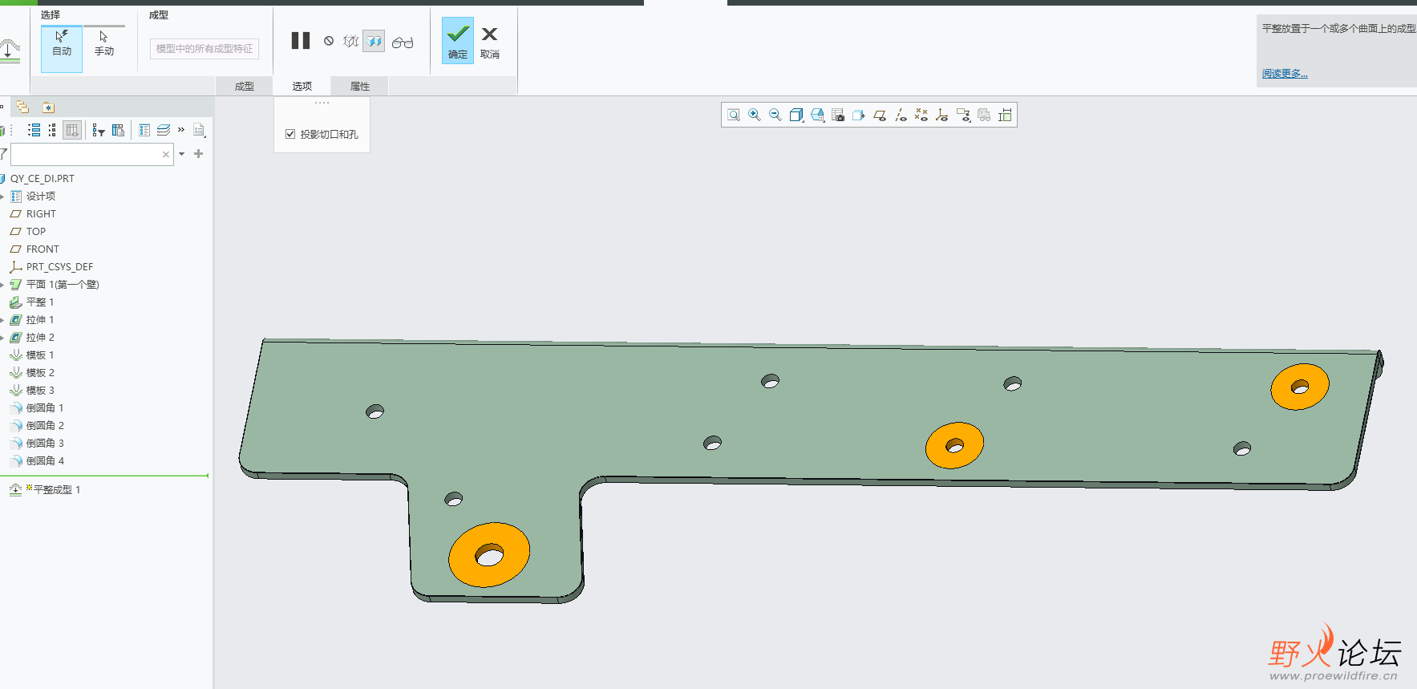The image size is (1417, 689).
Task: Open the favorites folder navigator tab
Action: (48, 107)
